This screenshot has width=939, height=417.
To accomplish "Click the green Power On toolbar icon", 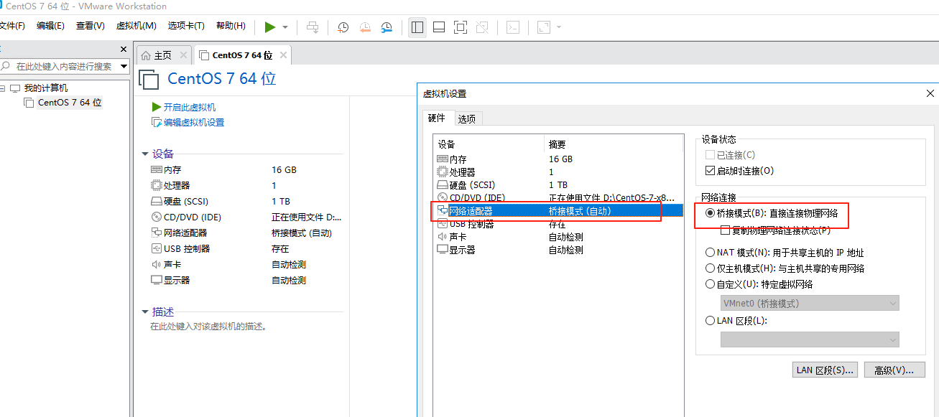I will click(x=272, y=27).
